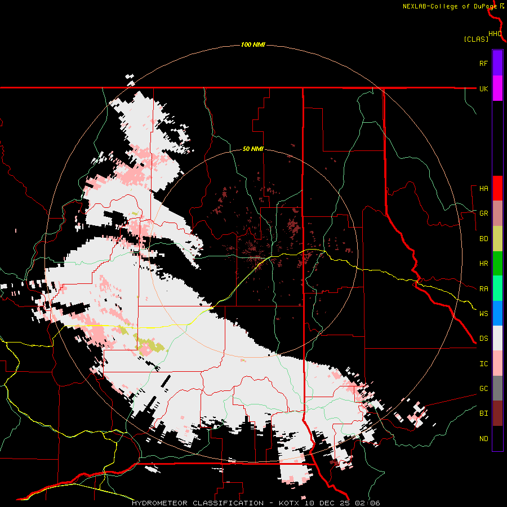Click the ND black legend swatch
Screen dimensions: 507x507
click(497, 438)
